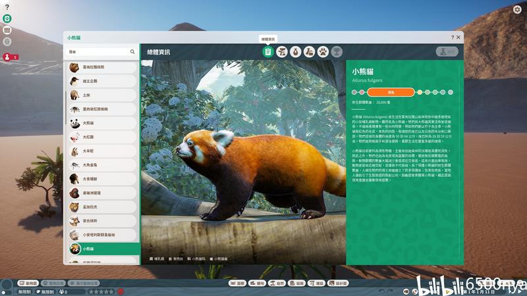This screenshot has height=296, width=527.
Task: Click the yellow conservation status dot
Action: pos(420,92)
